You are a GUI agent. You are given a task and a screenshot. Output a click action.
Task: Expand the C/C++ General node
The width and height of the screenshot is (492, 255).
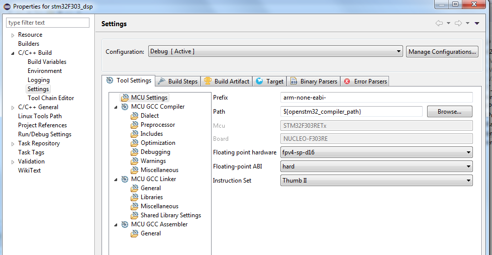point(13,108)
